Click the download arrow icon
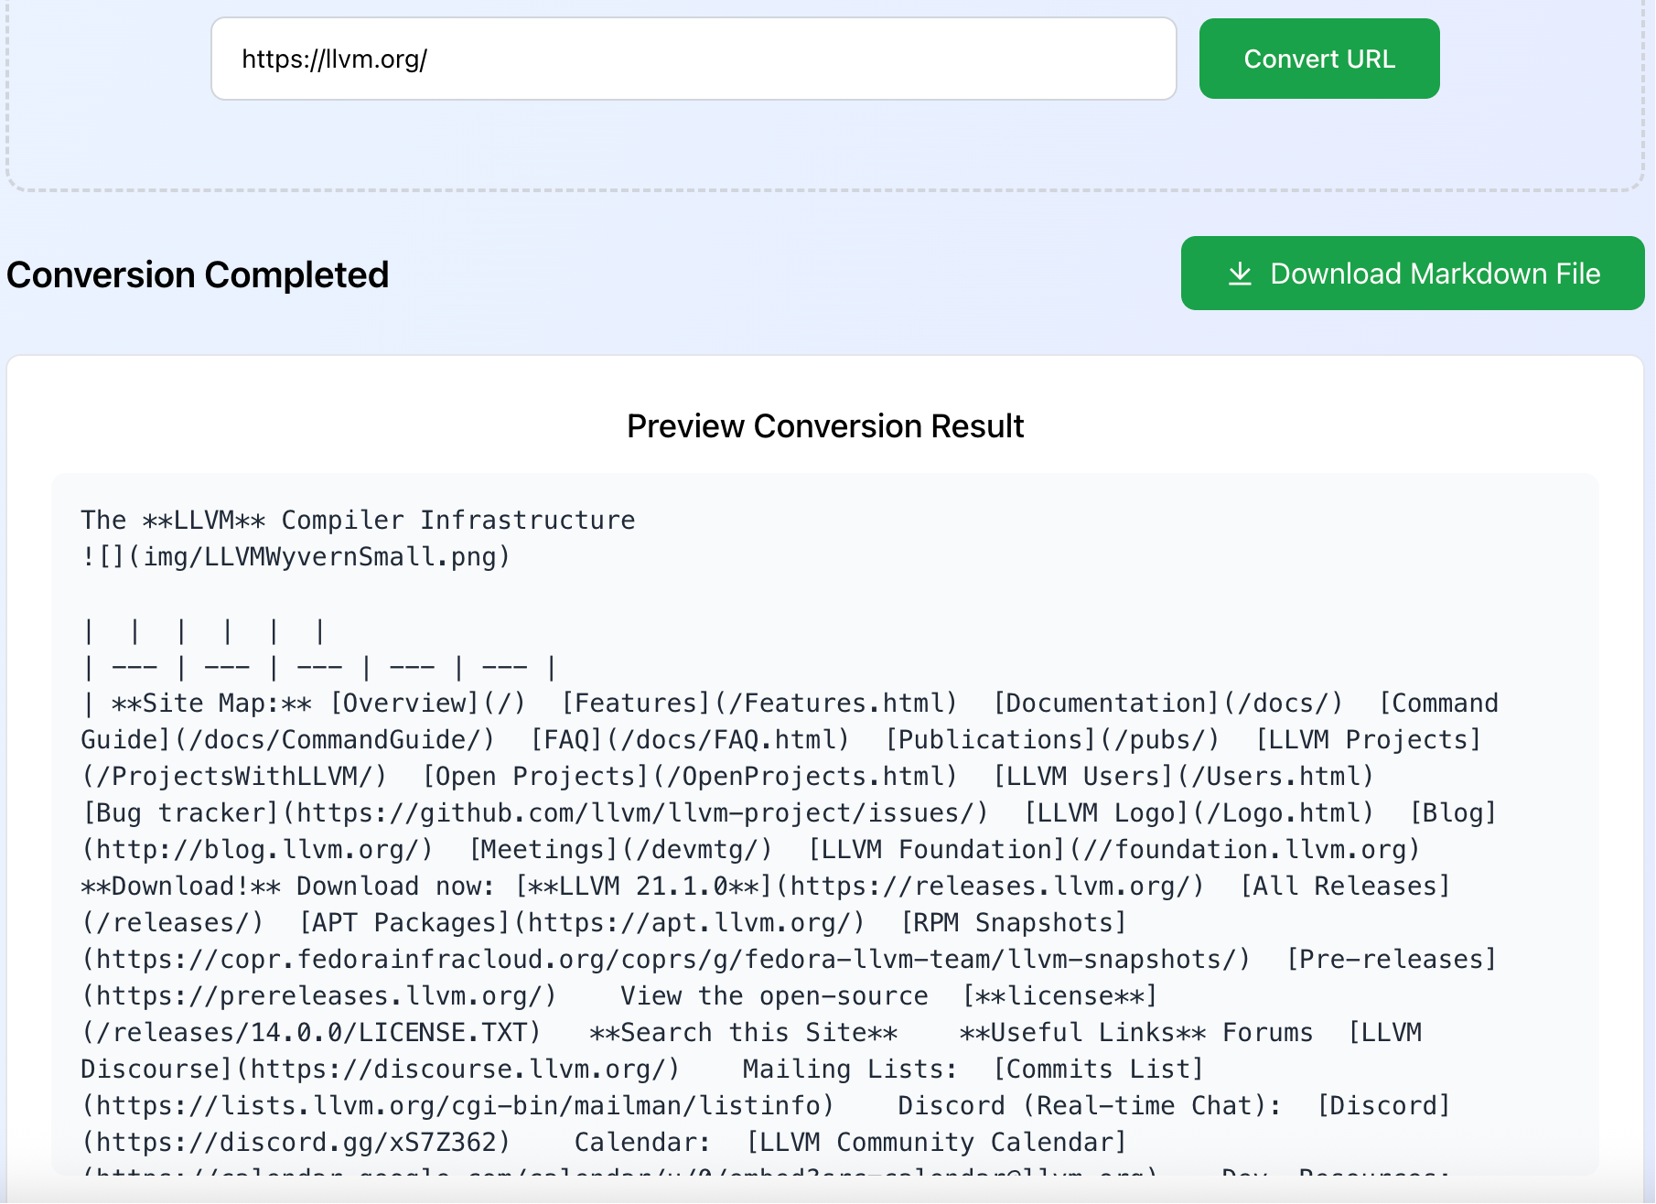This screenshot has height=1204, width=1656. pos(1240,274)
